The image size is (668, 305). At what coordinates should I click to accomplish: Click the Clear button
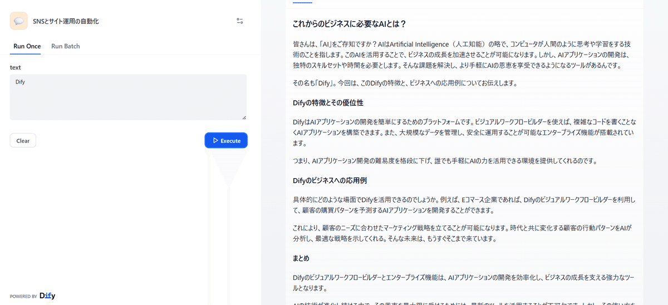click(x=23, y=141)
